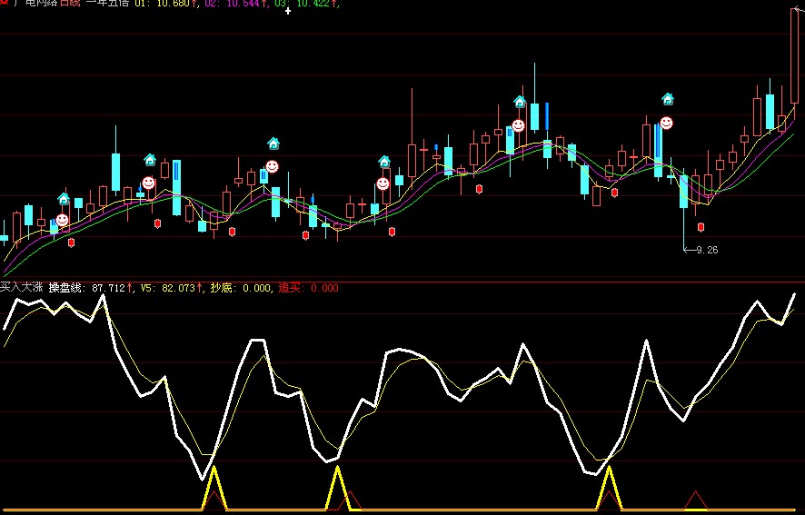Open the 买入大涨 indicator title
805x515 pixels.
[x=21, y=288]
